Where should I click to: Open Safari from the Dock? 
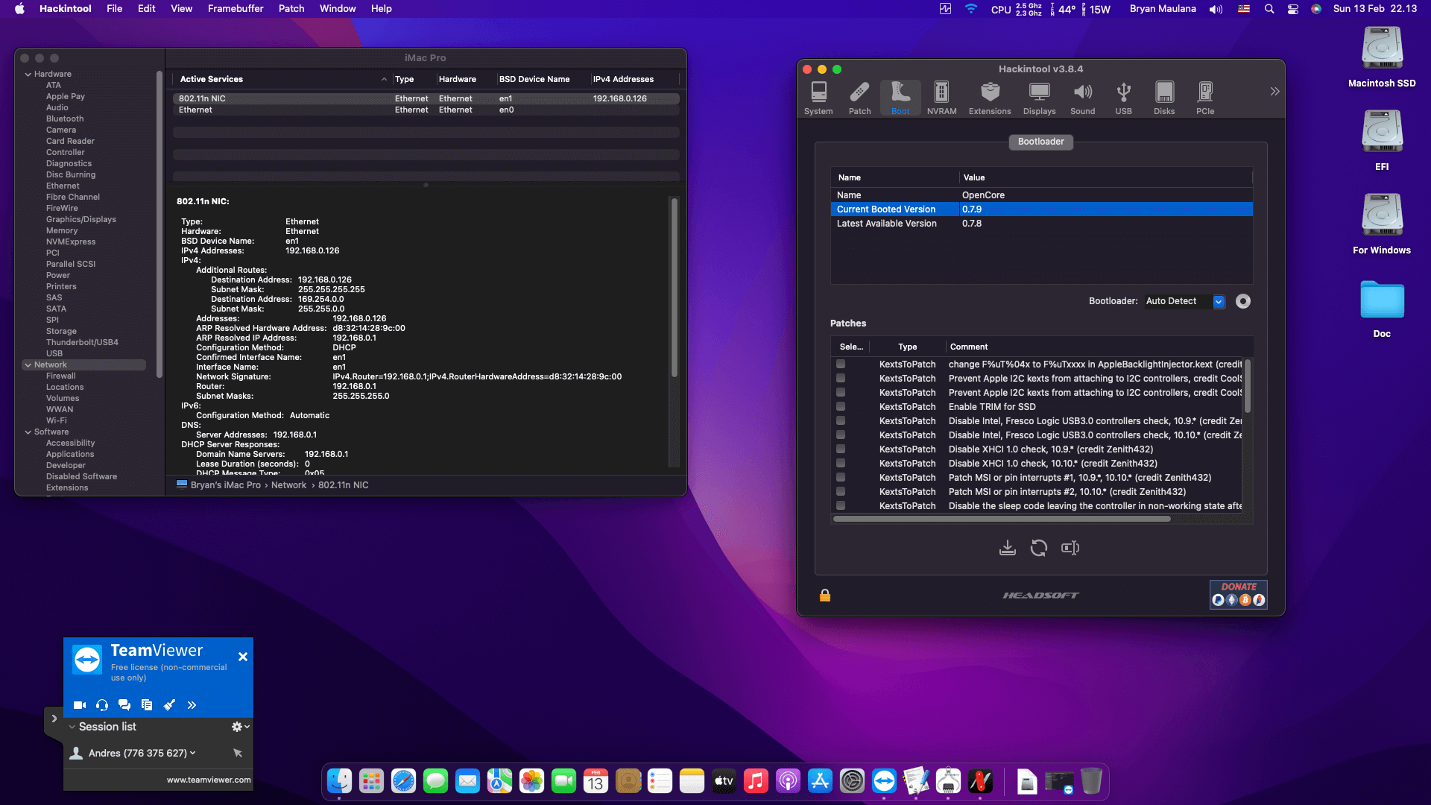pyautogui.click(x=403, y=781)
